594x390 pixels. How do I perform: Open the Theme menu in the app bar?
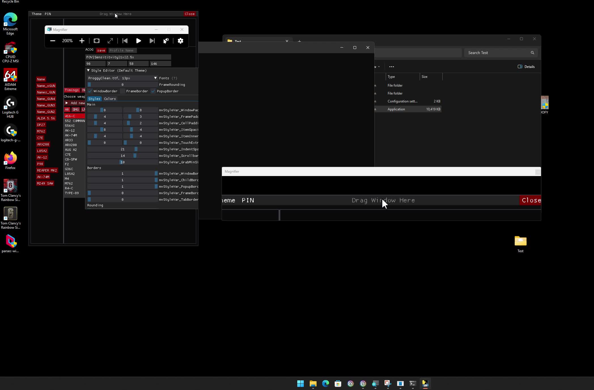pos(36,14)
